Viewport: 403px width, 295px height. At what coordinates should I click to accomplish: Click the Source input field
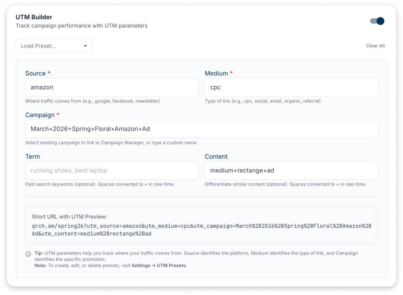[x=112, y=87]
